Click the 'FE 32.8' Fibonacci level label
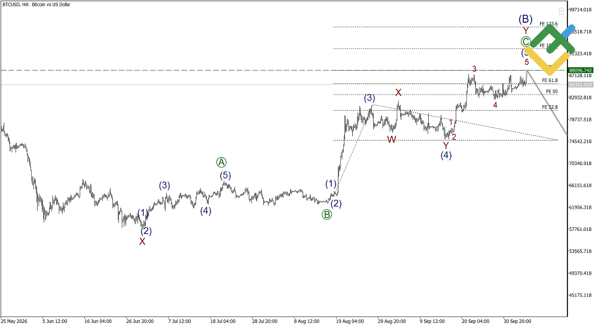This screenshot has width=598, height=326. (550, 107)
